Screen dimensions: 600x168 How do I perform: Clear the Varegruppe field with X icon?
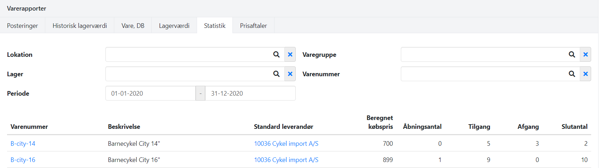(585, 54)
